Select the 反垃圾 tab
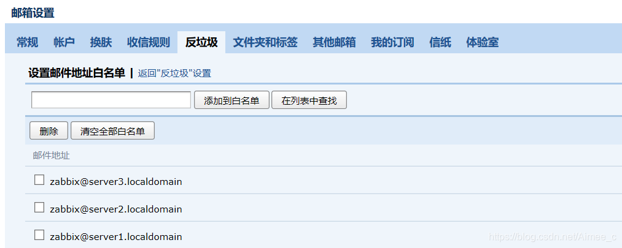The height and width of the screenshot is (248, 622). pyautogui.click(x=201, y=42)
